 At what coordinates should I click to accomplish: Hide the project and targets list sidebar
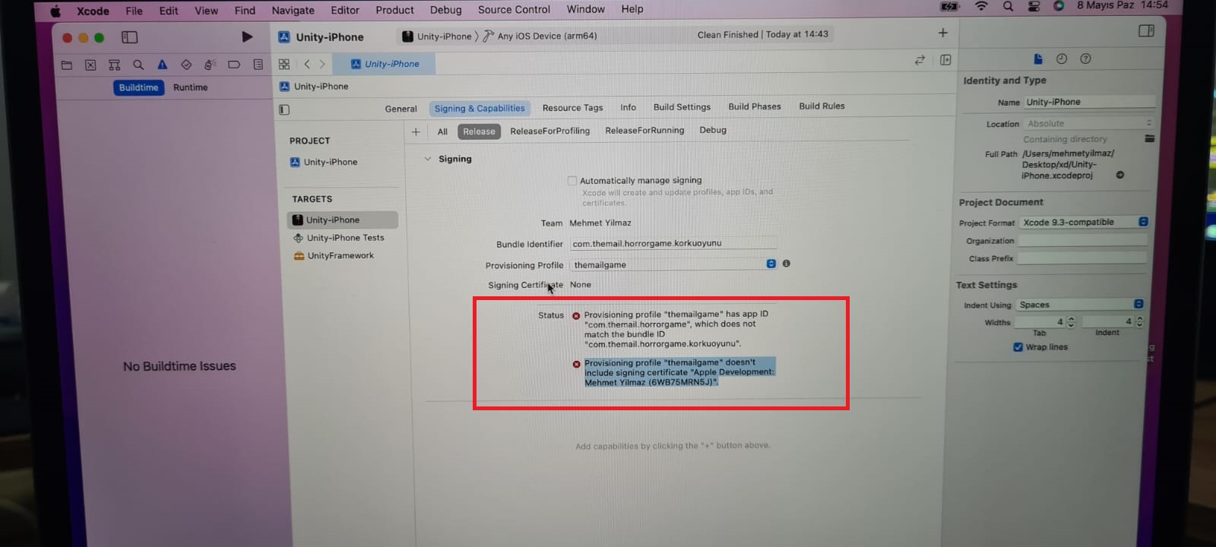pyautogui.click(x=284, y=109)
